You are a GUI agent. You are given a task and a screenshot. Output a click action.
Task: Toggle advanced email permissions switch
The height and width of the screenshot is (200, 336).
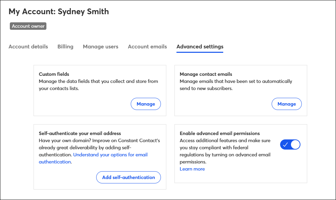coord(290,145)
